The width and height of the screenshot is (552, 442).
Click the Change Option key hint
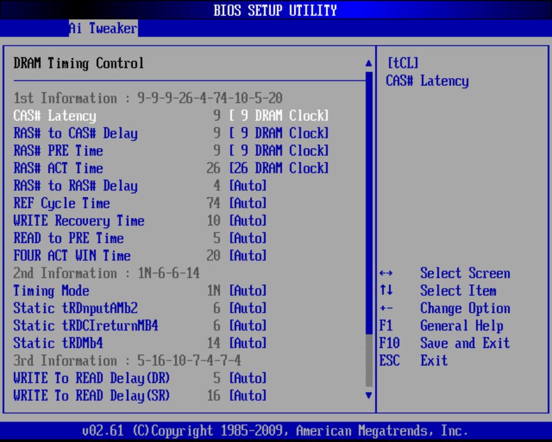(x=465, y=308)
